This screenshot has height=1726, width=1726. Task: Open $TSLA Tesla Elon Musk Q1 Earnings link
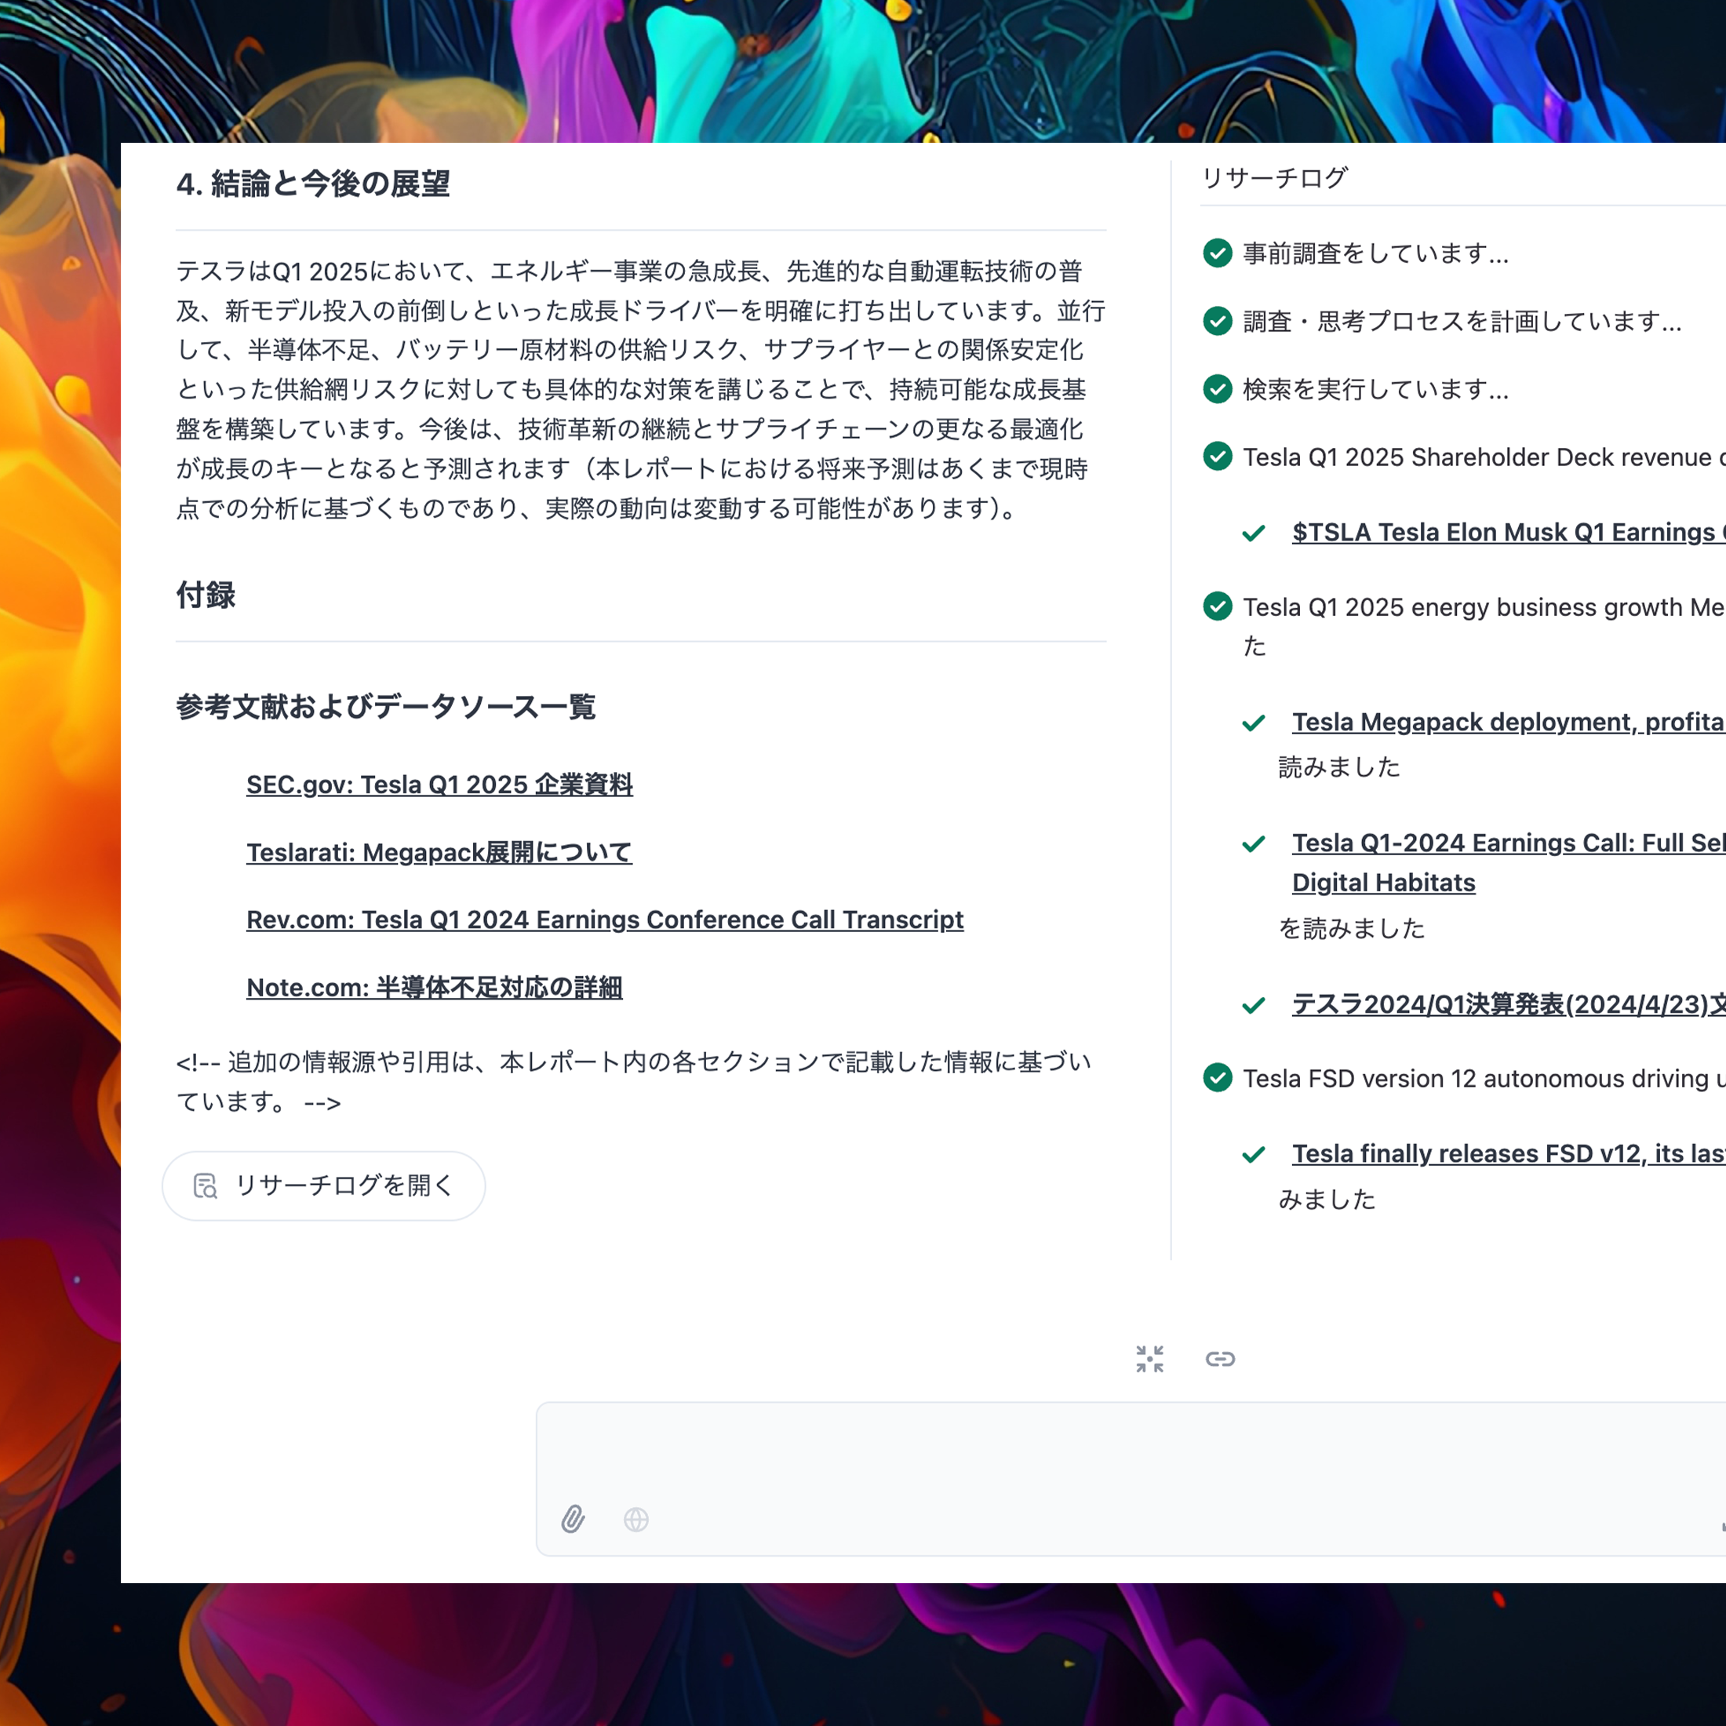tap(1506, 533)
